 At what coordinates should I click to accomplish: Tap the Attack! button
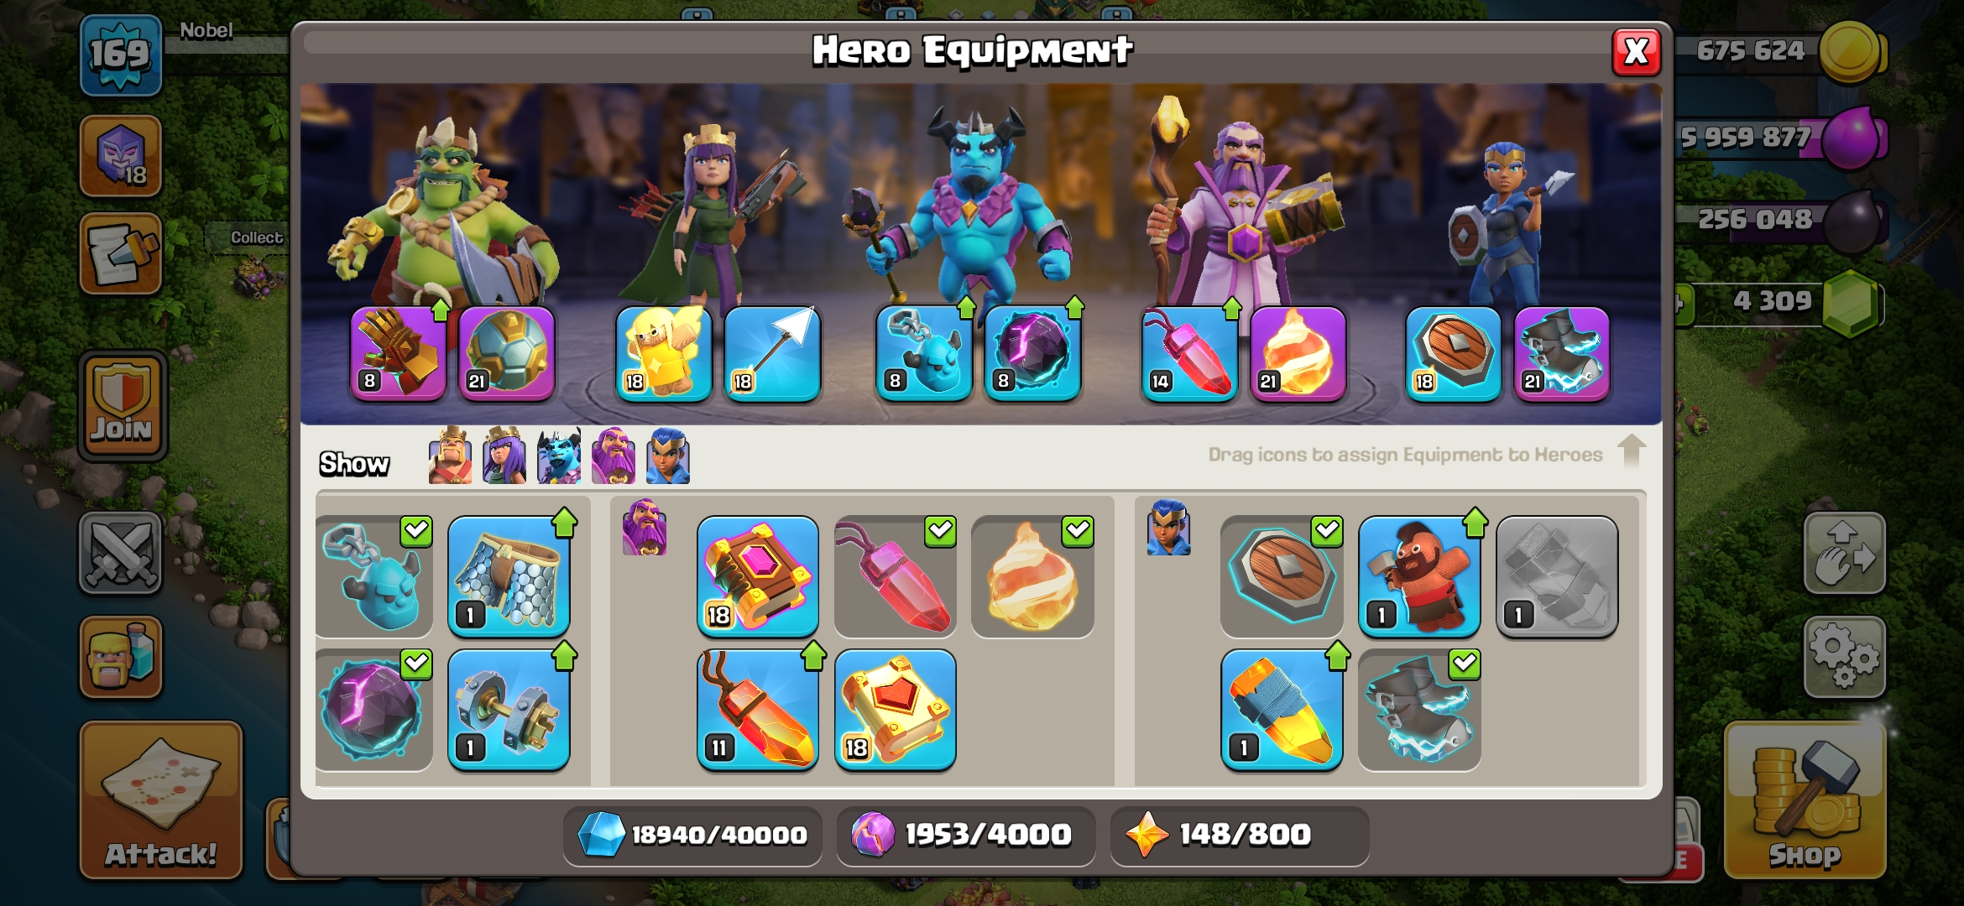point(161,799)
